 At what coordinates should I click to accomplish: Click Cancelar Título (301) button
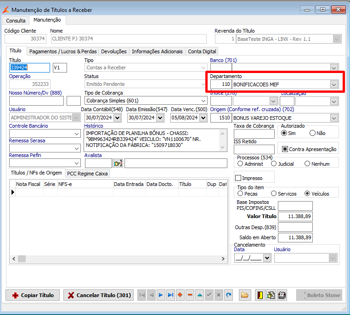click(98, 295)
